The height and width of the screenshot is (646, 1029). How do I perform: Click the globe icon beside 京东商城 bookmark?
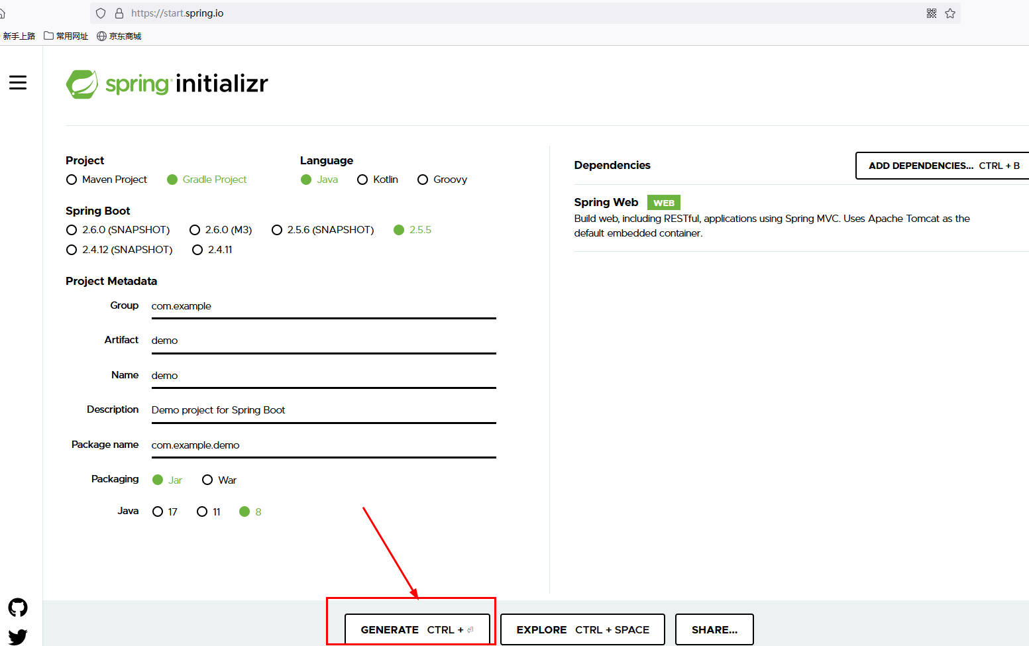point(101,36)
